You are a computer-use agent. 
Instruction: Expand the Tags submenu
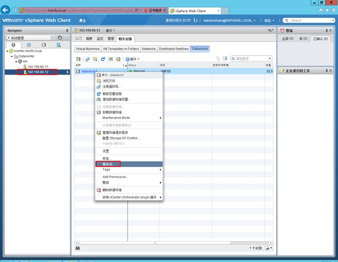pos(129,169)
